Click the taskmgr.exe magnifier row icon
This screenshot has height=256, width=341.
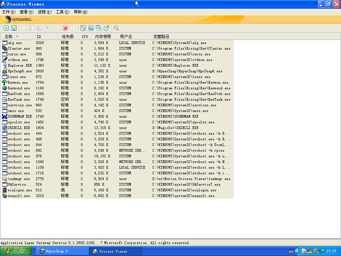coord(5,179)
